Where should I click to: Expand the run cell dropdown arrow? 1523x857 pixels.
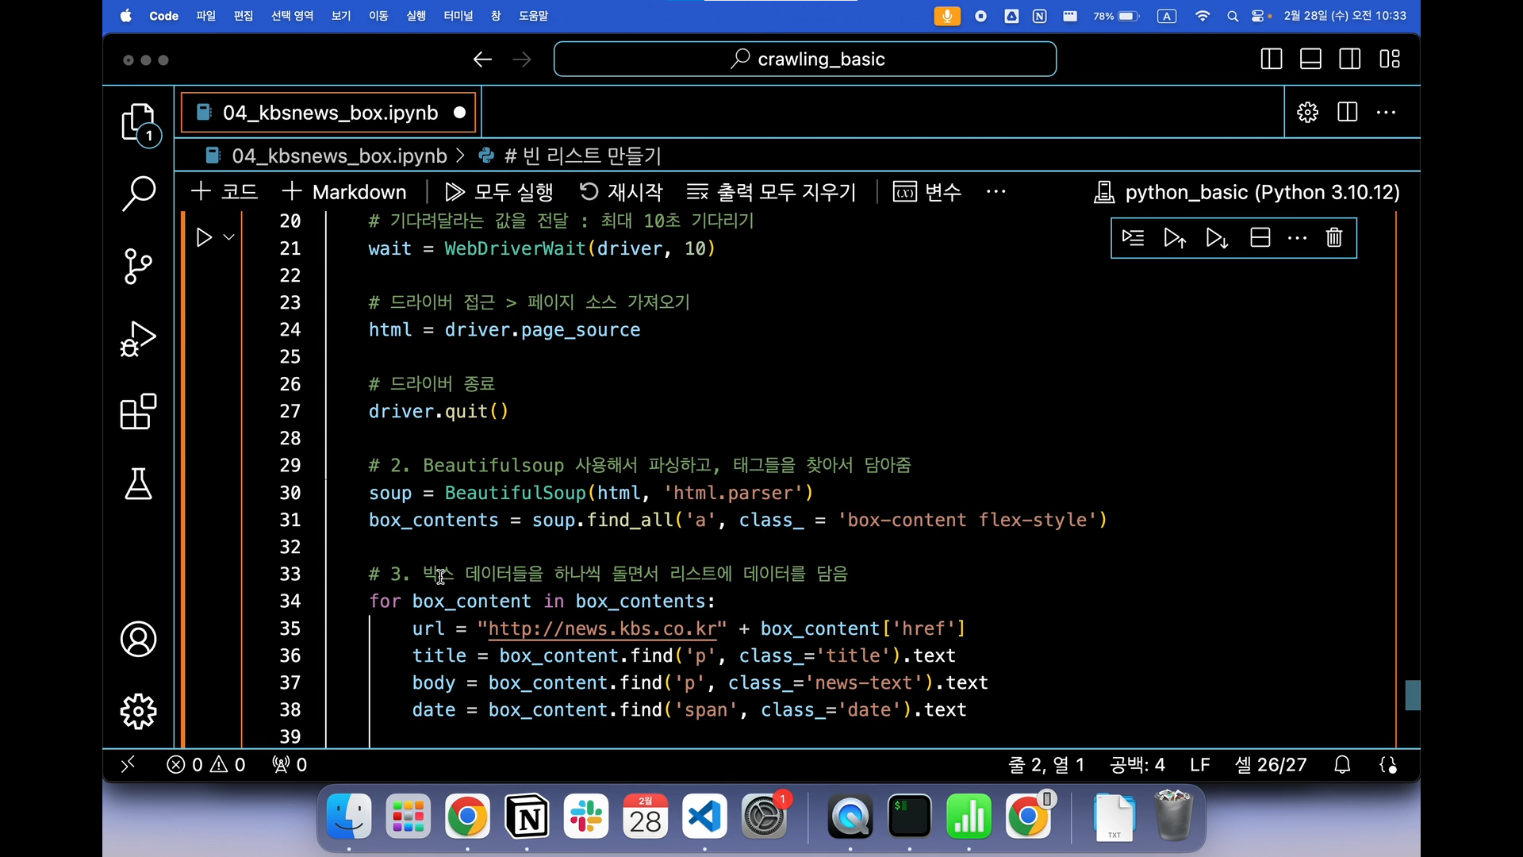228,237
